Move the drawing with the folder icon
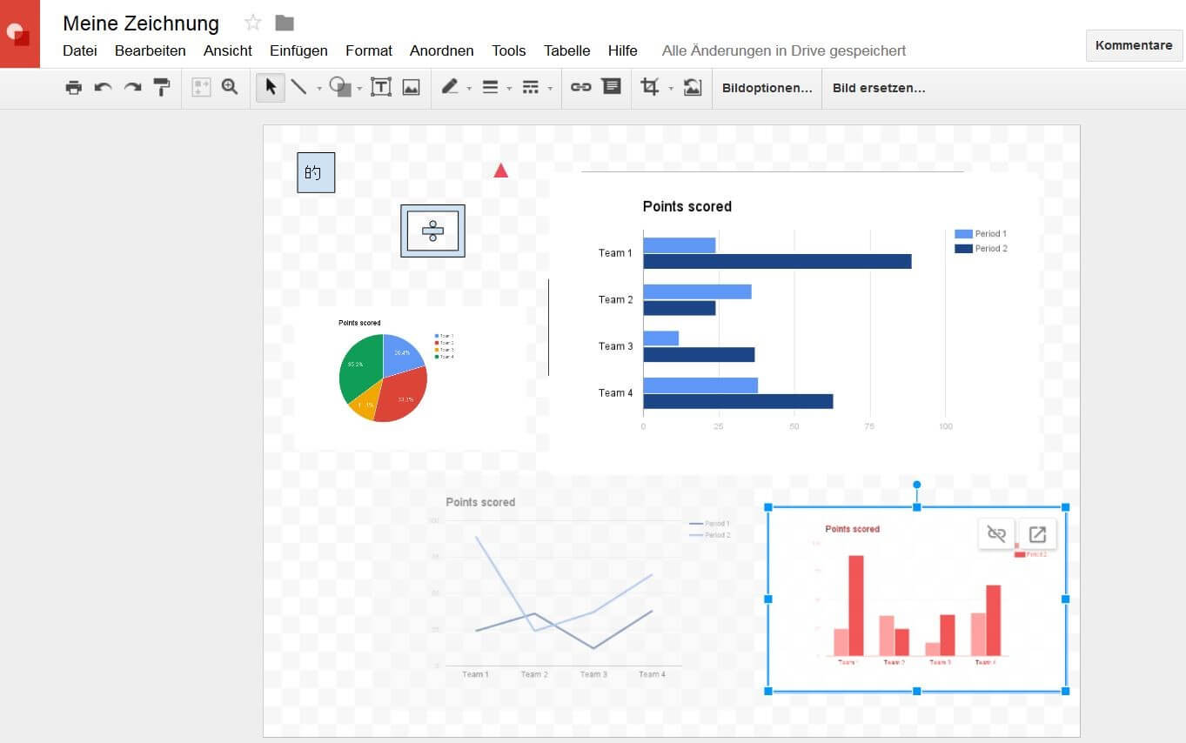The height and width of the screenshot is (743, 1186). pos(285,23)
